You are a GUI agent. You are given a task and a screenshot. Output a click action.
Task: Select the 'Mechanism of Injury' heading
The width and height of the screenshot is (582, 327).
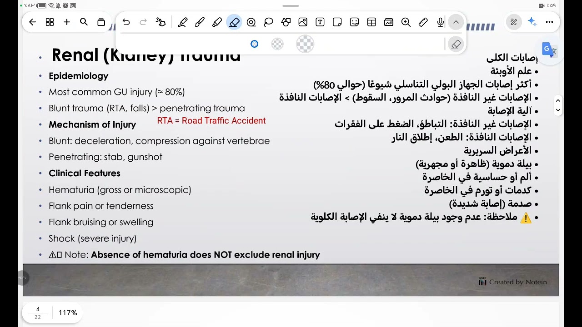pos(92,124)
